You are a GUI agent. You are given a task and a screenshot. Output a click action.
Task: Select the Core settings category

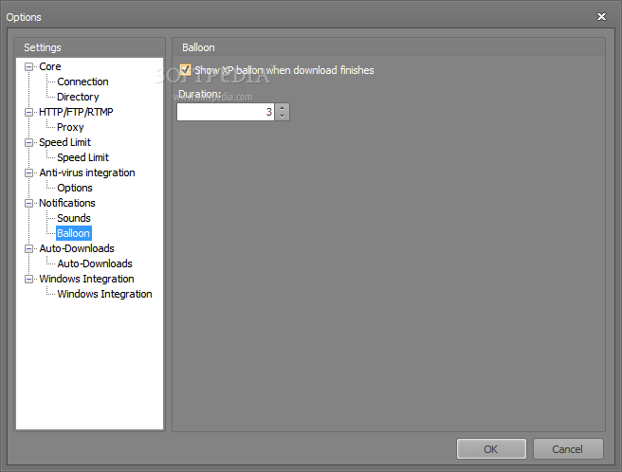click(x=50, y=66)
